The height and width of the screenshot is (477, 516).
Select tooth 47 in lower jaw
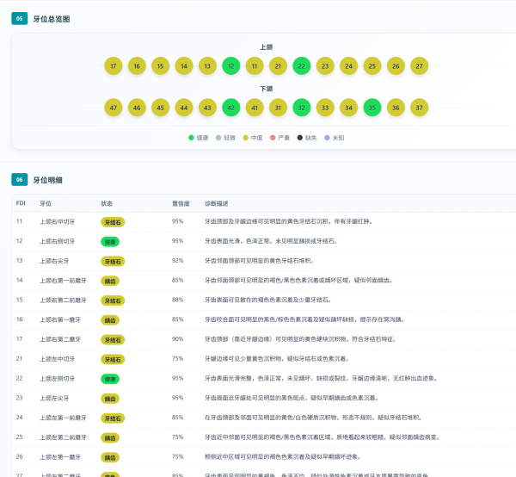point(114,108)
